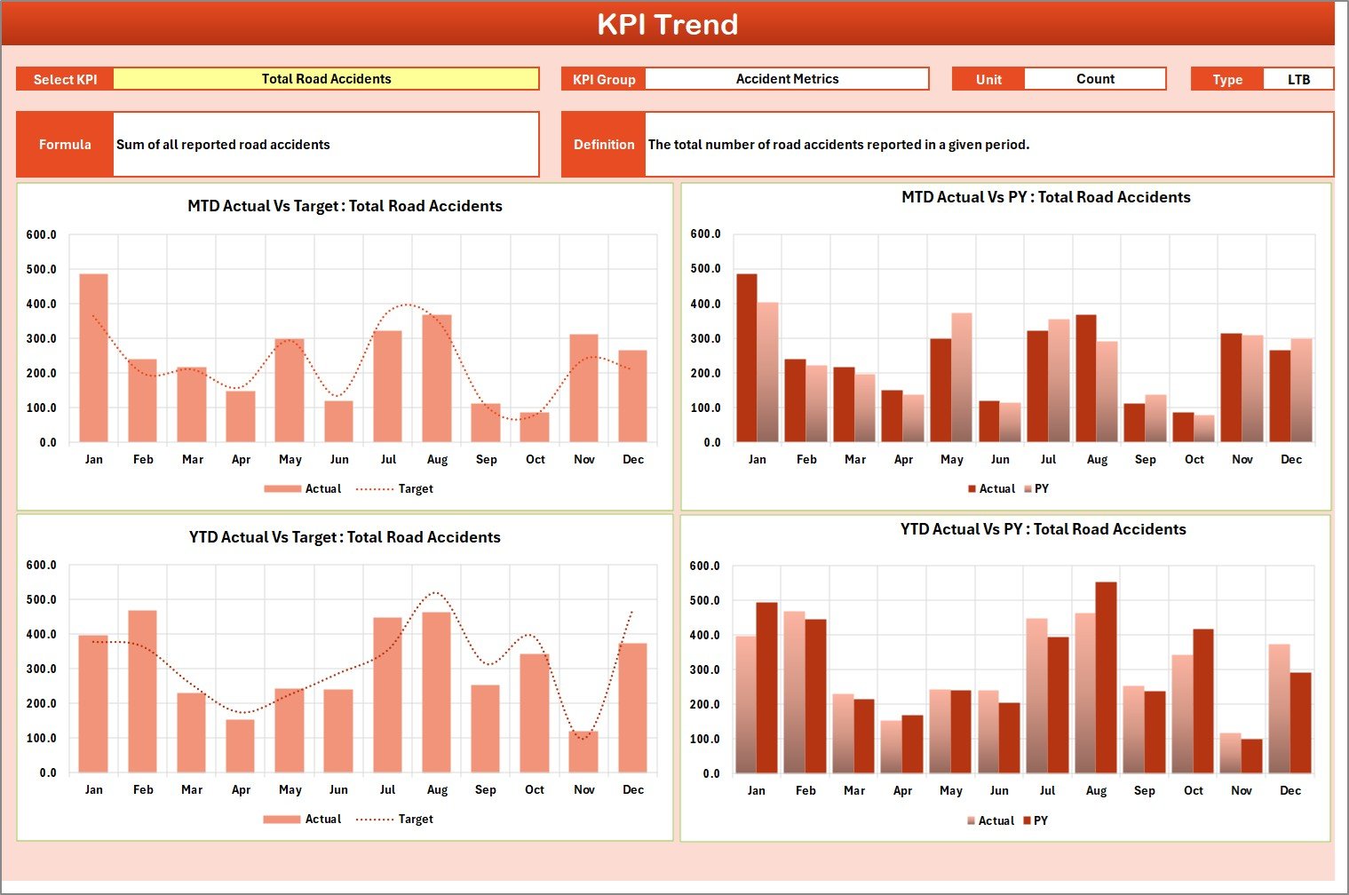Click the Target legend entry in YTD Target chart
Screen dimensions: 1349x895
(415, 820)
